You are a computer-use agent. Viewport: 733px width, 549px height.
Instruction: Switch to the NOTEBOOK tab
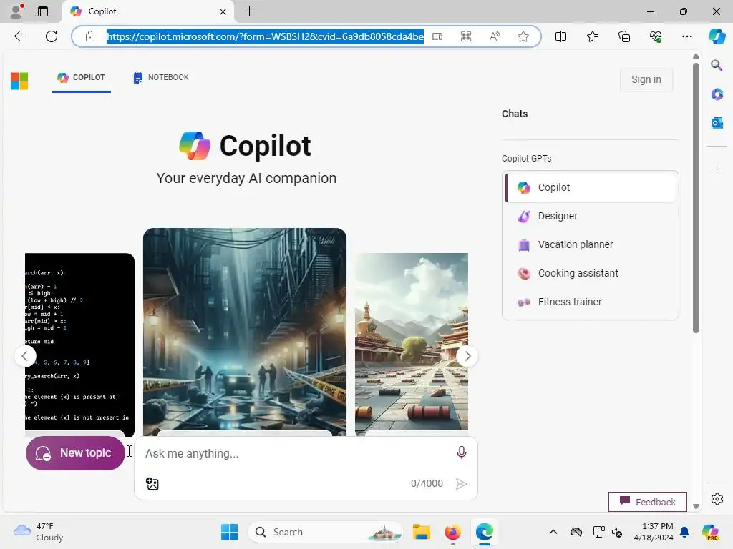(x=161, y=77)
